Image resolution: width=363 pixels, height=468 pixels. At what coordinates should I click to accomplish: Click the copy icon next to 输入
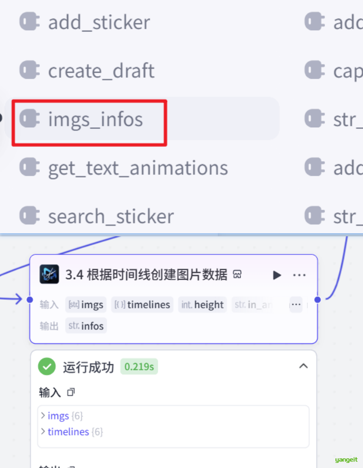tap(70, 392)
